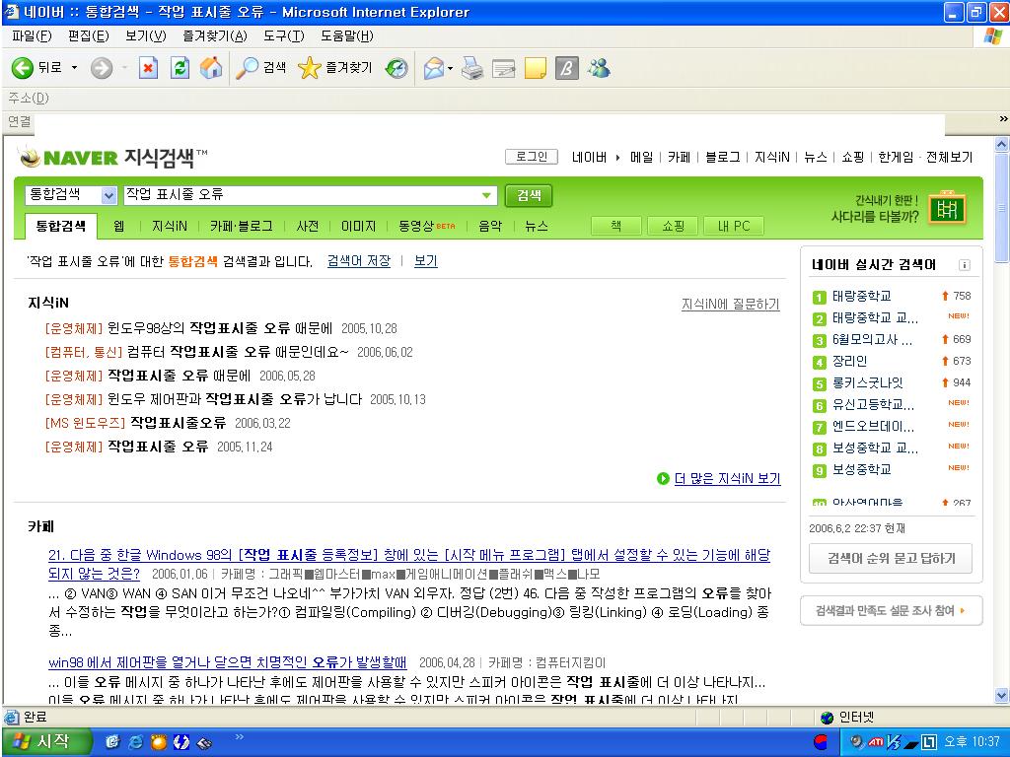Open 더 많은 지식iN 보기 link
Viewport: 1010px width, 757px height.
(x=727, y=478)
